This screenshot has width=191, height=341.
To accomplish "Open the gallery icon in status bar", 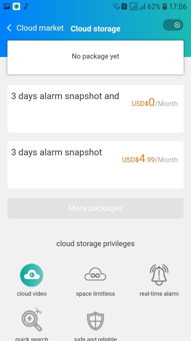I will (7, 7).
